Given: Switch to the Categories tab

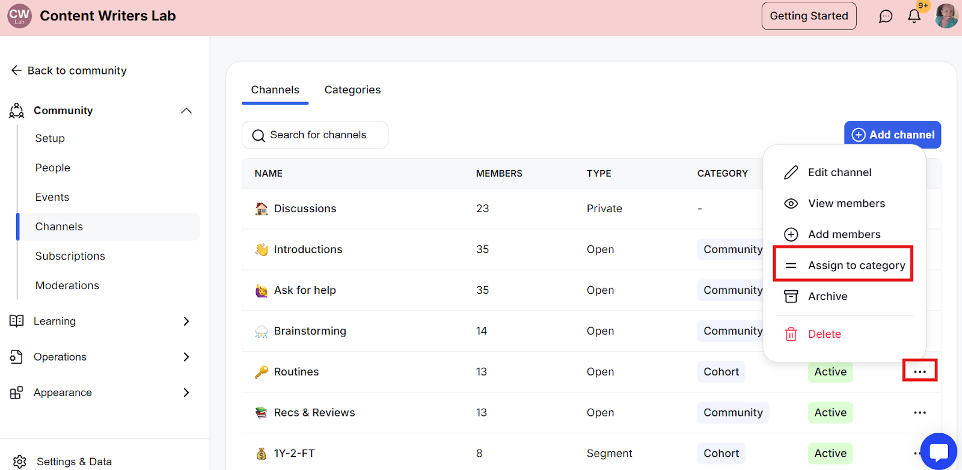Looking at the screenshot, I should pos(353,90).
